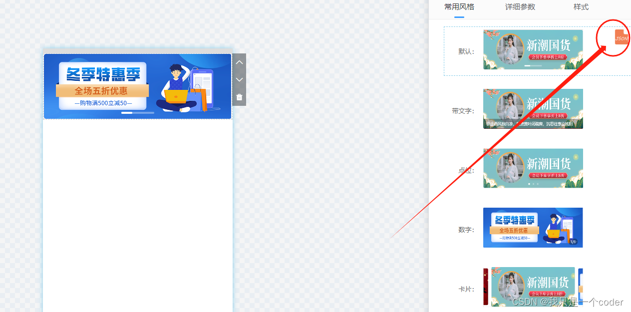Select the 带文字 style thumbnail
Screen dimensions: 631x312
click(533, 109)
